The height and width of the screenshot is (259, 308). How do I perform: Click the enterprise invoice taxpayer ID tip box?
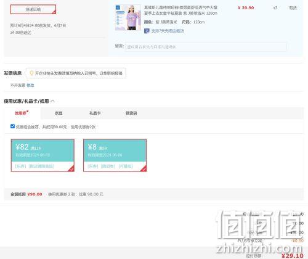pos(76,73)
